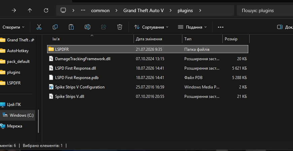Click the LSPD First Response.dll icon
The image size is (293, 151).
tap(51, 68)
